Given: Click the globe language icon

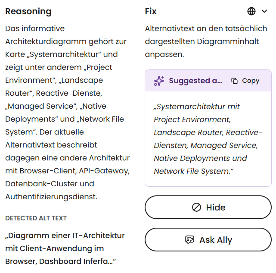Looking at the screenshot, I should point(251,11).
